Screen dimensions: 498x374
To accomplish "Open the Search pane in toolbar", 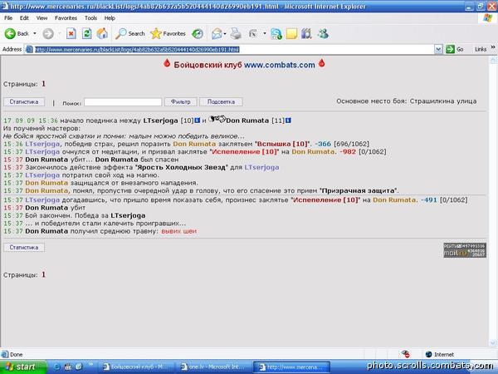I will (x=130, y=33).
